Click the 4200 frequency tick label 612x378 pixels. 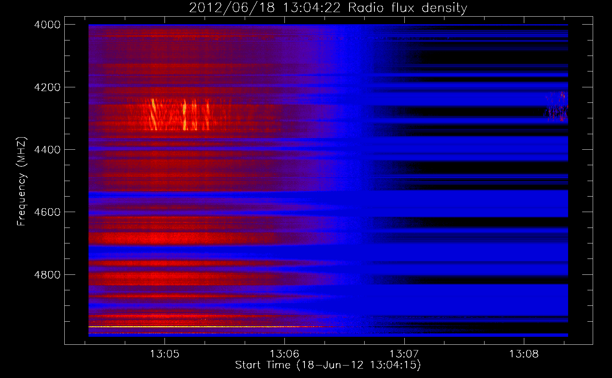47,87
